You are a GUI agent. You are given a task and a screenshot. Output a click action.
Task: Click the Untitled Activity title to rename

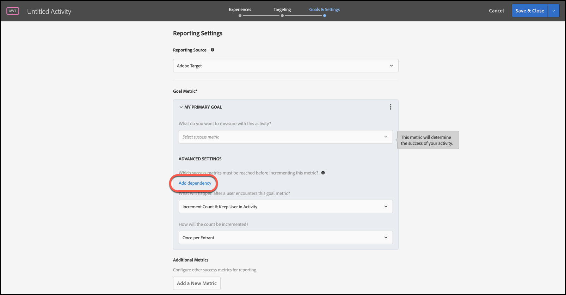pyautogui.click(x=49, y=11)
